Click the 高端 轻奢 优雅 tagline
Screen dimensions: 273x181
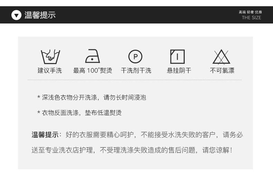[250, 12]
